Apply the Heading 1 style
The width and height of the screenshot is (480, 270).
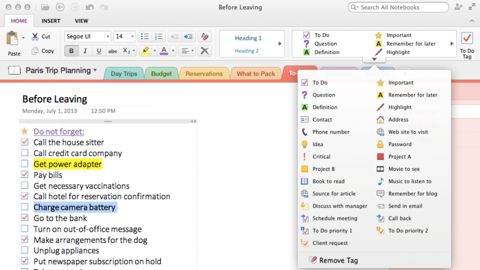pos(248,38)
